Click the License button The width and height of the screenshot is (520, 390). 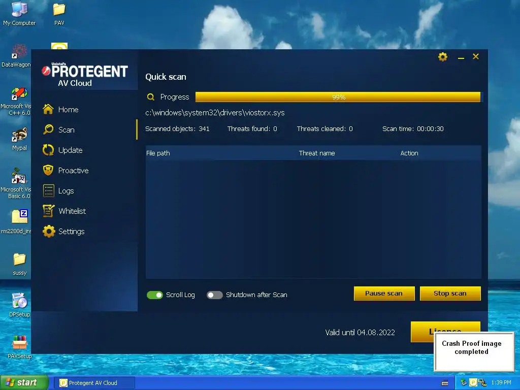pyautogui.click(x=445, y=331)
